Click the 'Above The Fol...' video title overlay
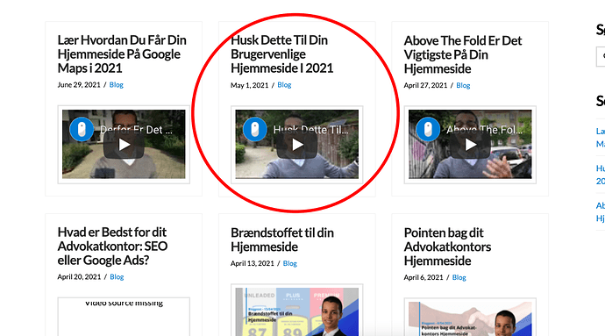 coord(484,130)
